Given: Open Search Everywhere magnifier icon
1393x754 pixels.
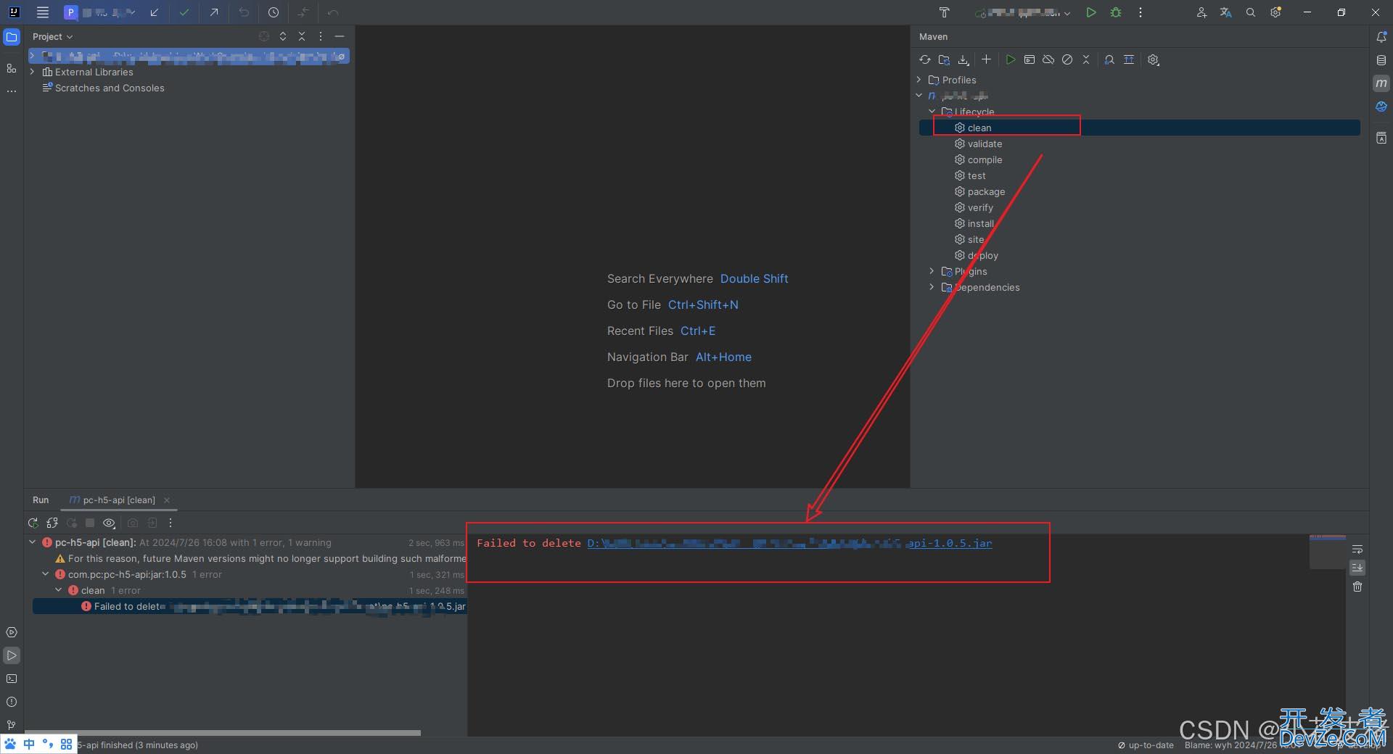Looking at the screenshot, I should point(1251,12).
